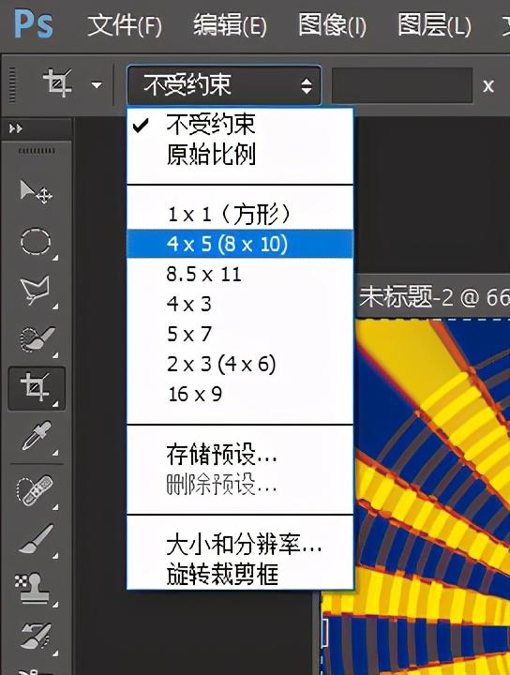510x675 pixels.
Task: Select the Clone Stamp tool
Action: pos(37,589)
